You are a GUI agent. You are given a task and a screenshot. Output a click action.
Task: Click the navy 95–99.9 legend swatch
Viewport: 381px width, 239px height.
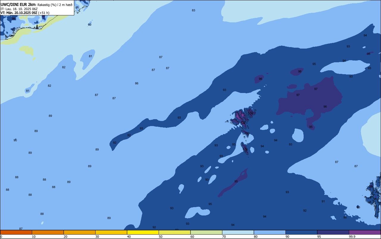point(333,232)
